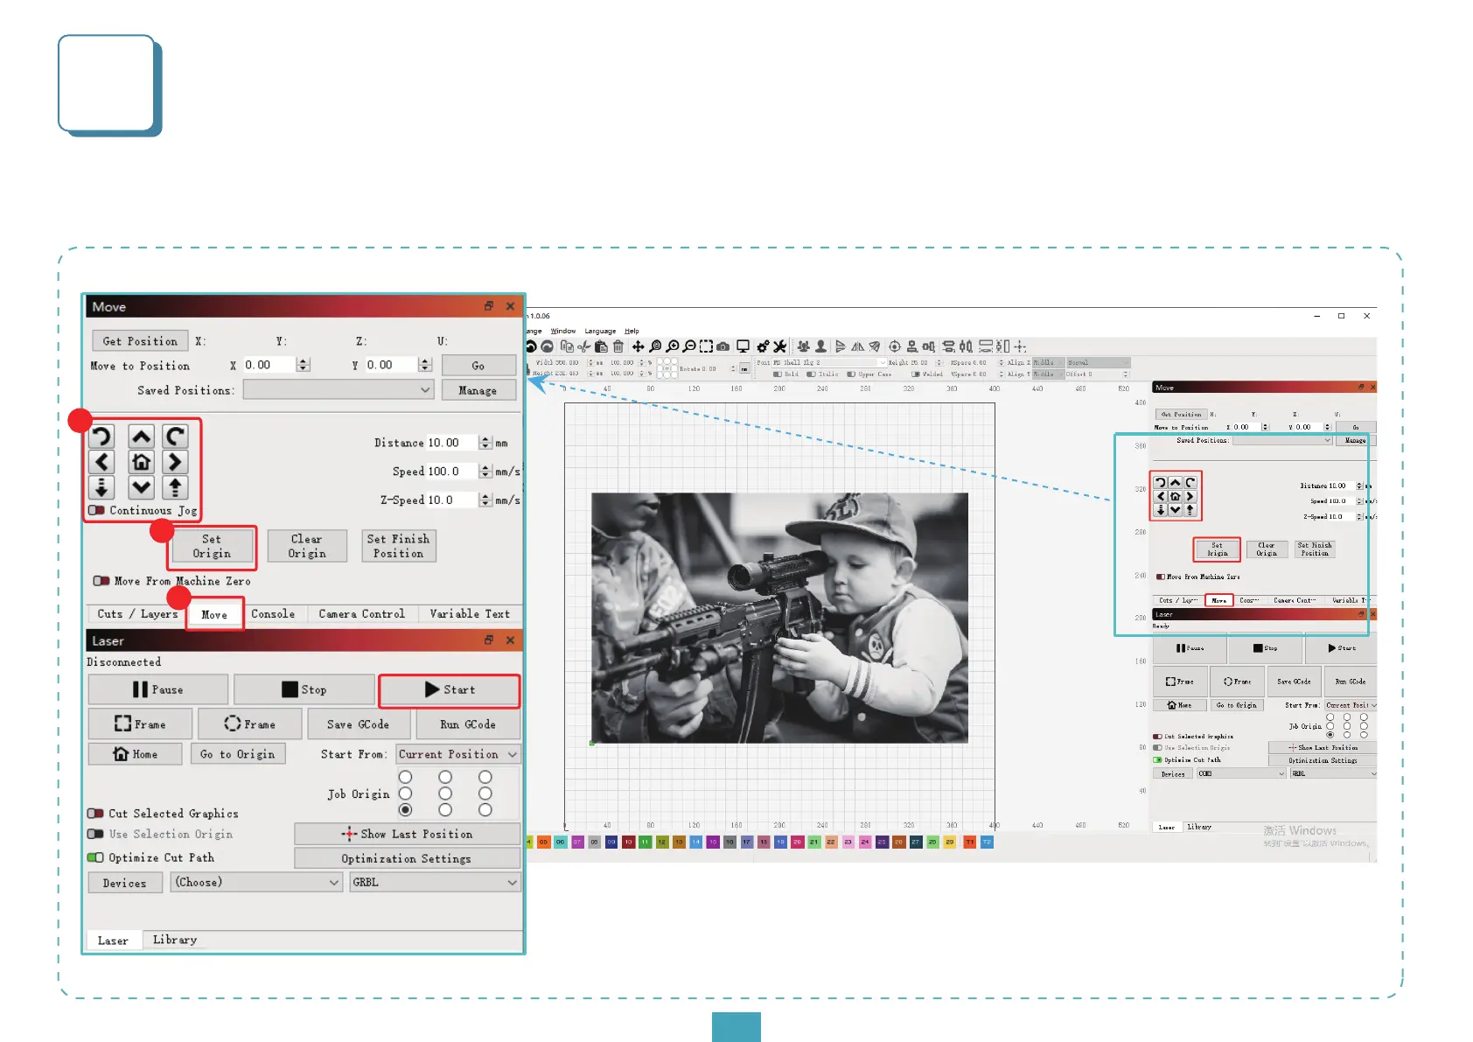1473x1042 pixels.
Task: Jog laser right in enlarged Move panel
Action: click(x=175, y=462)
